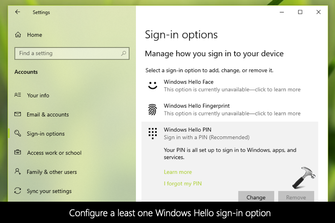Select the Sync your settings arrows icon
The width and height of the screenshot is (335, 223).
click(18, 191)
